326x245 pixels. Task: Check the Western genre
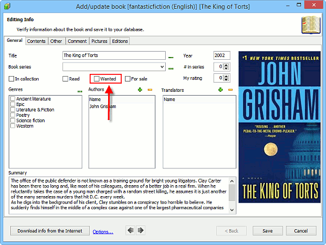pos(13,125)
